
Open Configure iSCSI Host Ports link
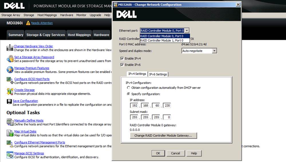click(32, 79)
